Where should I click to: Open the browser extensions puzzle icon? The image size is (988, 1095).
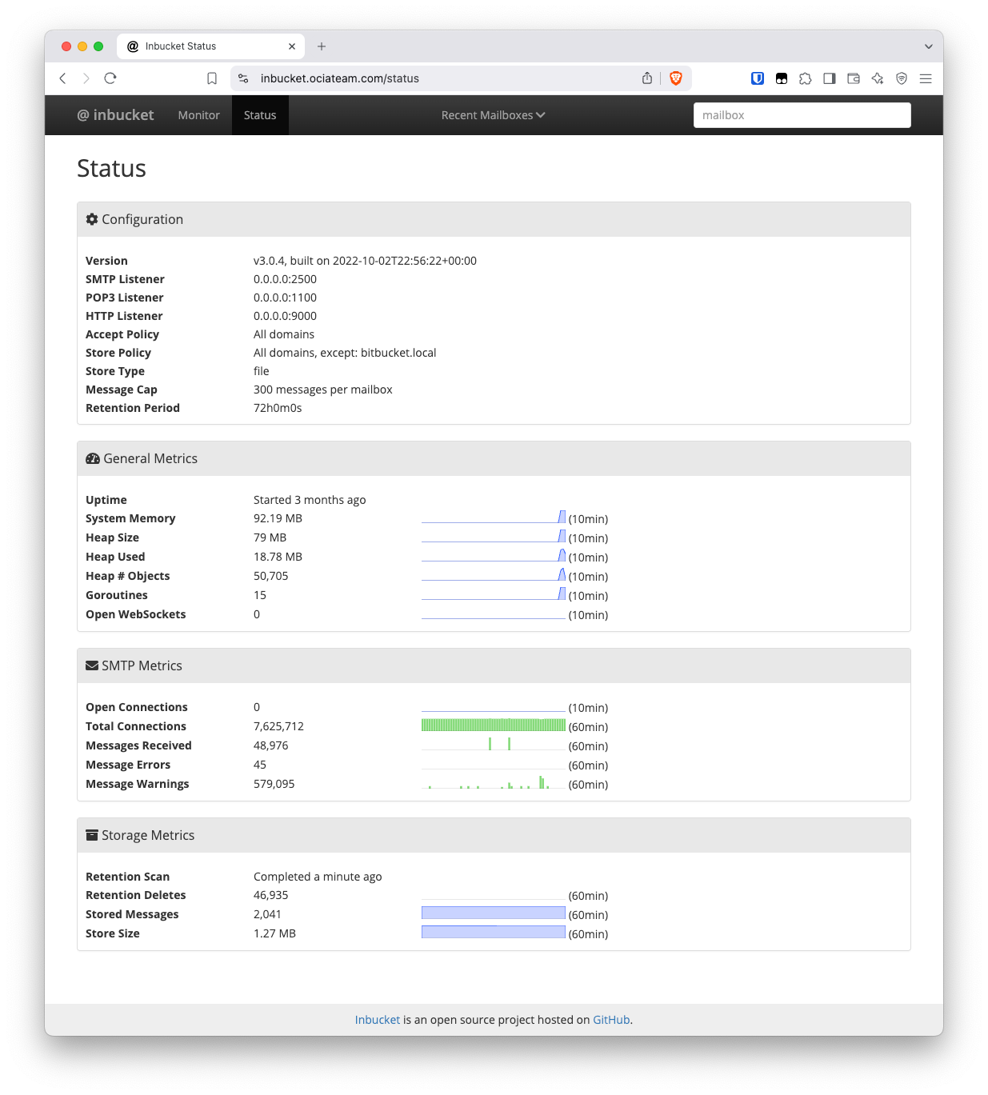coord(805,78)
